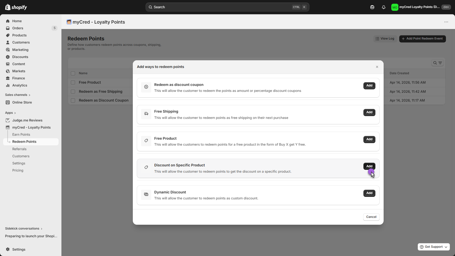
Task: Toggle the Free Product row checkbox
Action: (73, 82)
